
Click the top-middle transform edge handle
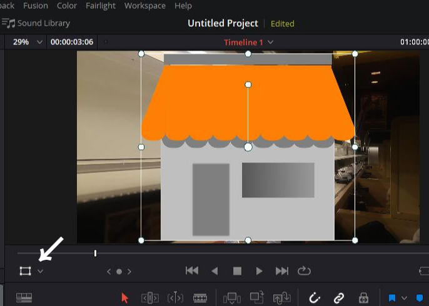click(x=248, y=54)
